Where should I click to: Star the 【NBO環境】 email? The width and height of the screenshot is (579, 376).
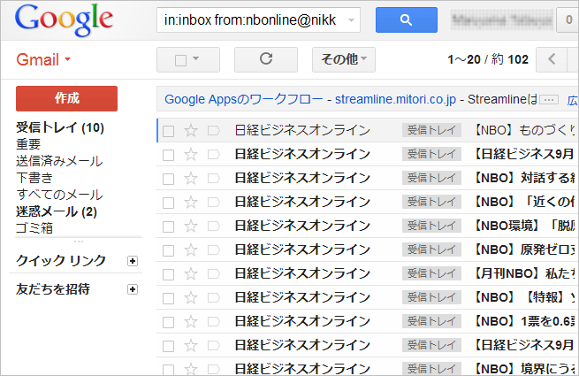coord(191,226)
